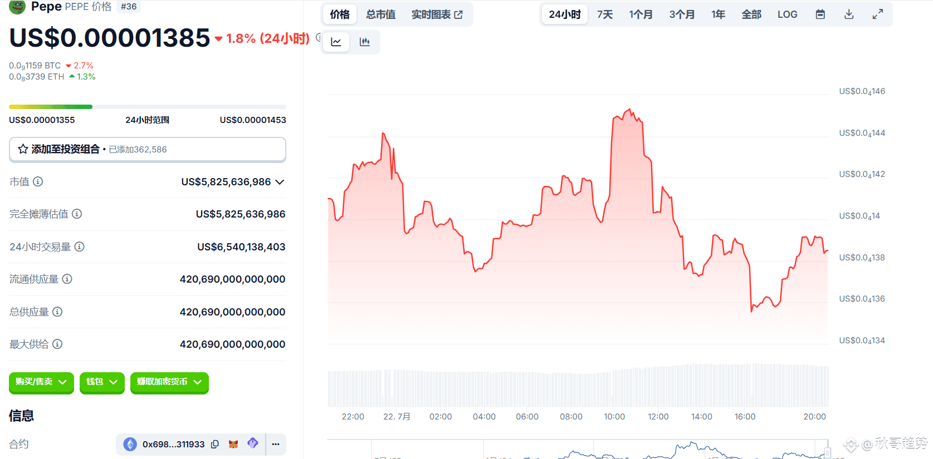
Task: Click the purple shield icon beside contract
Action: (x=253, y=443)
